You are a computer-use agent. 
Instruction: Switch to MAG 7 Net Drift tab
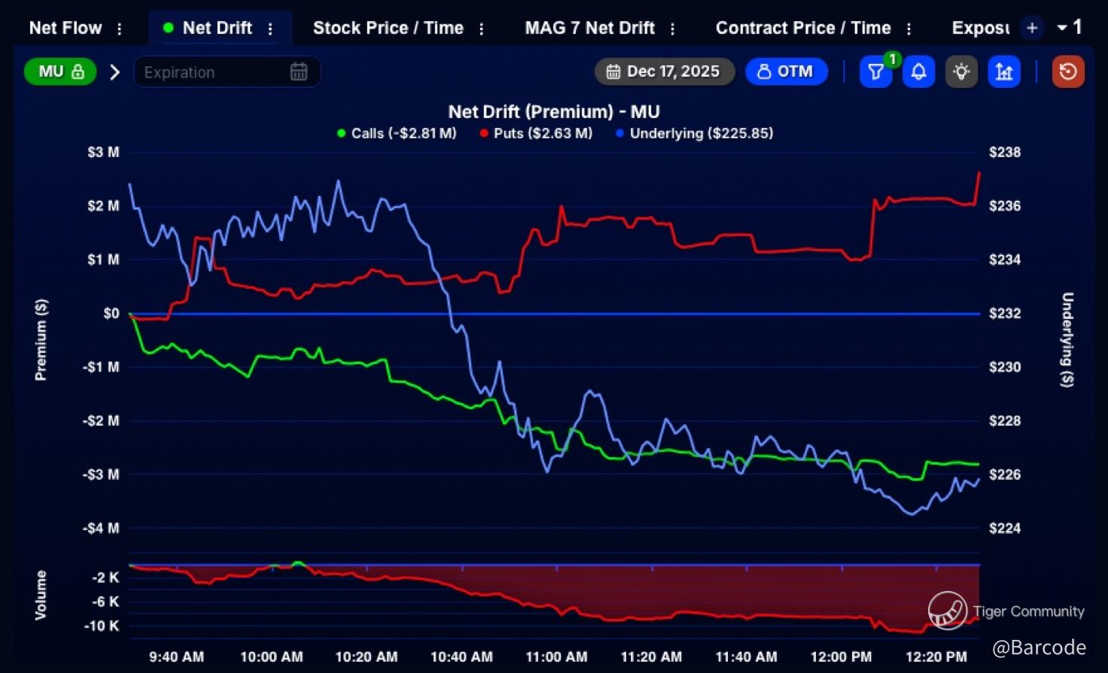tap(590, 28)
